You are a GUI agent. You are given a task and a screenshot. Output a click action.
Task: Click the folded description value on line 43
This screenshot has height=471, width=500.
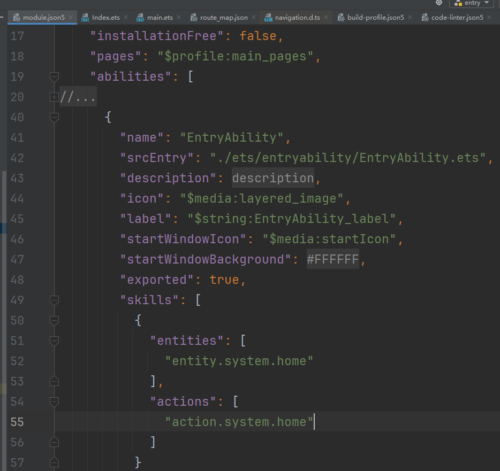tap(272, 178)
